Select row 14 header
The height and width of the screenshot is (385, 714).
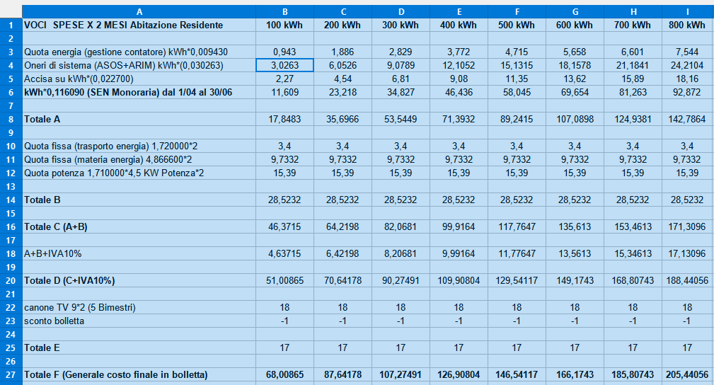(x=11, y=200)
